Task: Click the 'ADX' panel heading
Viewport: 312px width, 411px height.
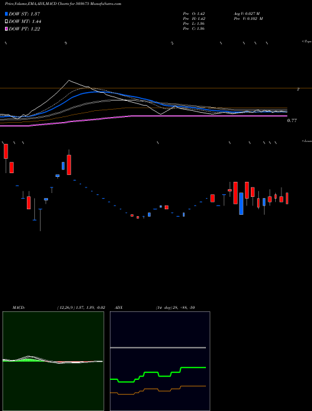Action: [118, 308]
